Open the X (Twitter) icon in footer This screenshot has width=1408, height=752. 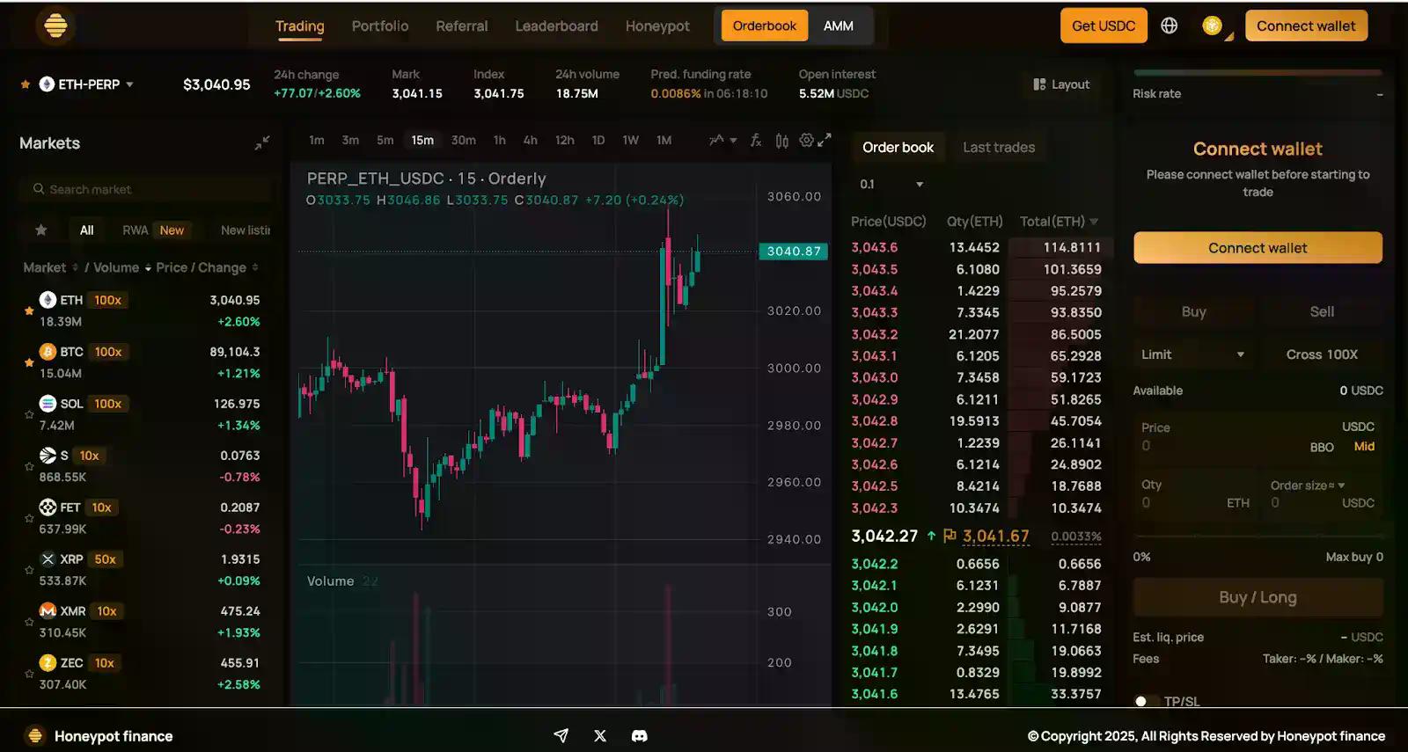tap(600, 735)
